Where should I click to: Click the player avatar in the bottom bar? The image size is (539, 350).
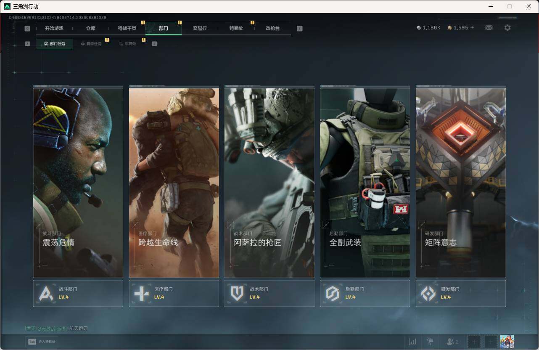507,342
